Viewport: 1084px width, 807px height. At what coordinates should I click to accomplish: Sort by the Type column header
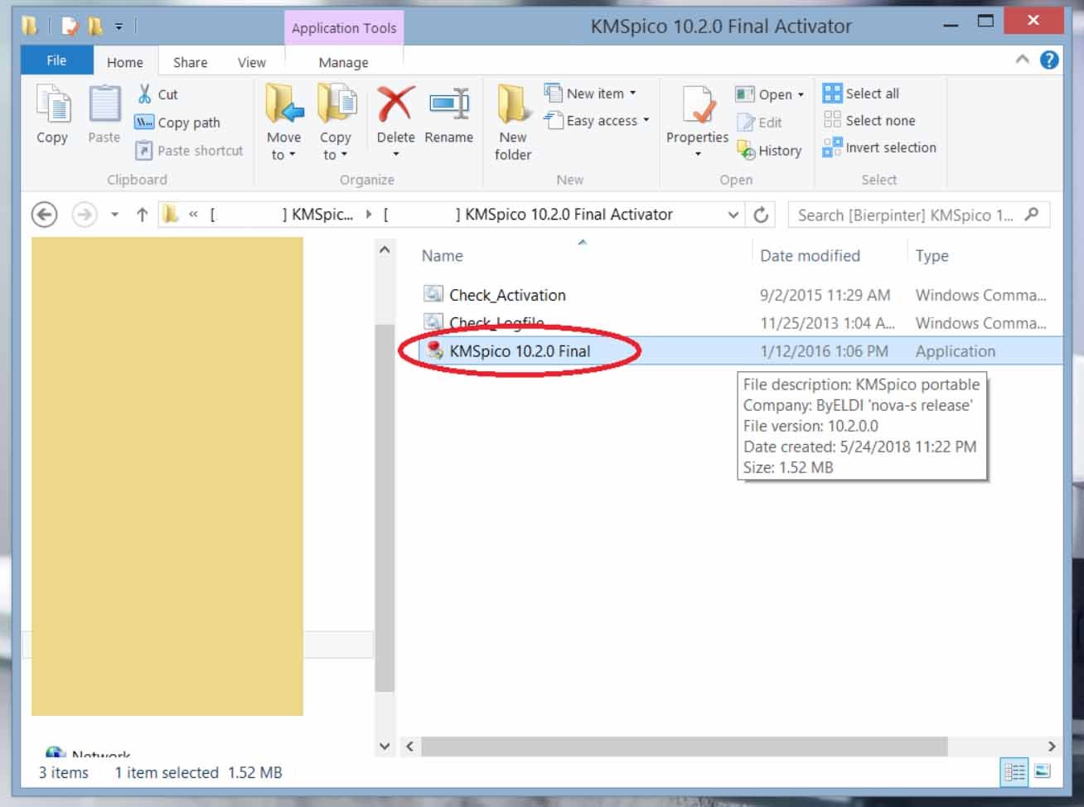pyautogui.click(x=932, y=255)
